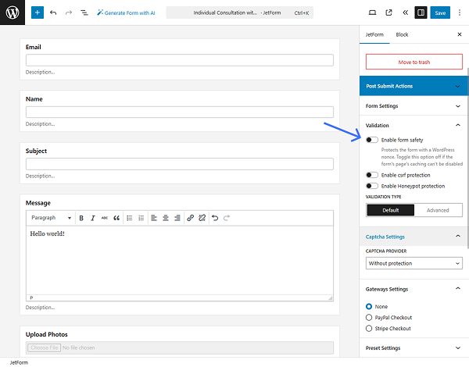The height and width of the screenshot is (367, 469).
Task: Toggle Enable csrf protection switch
Action: [x=372, y=175]
